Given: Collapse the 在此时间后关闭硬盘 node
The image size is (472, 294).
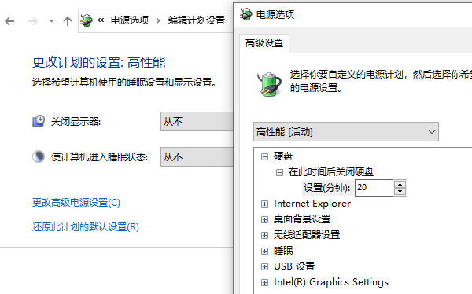Looking at the screenshot, I should (x=279, y=172).
